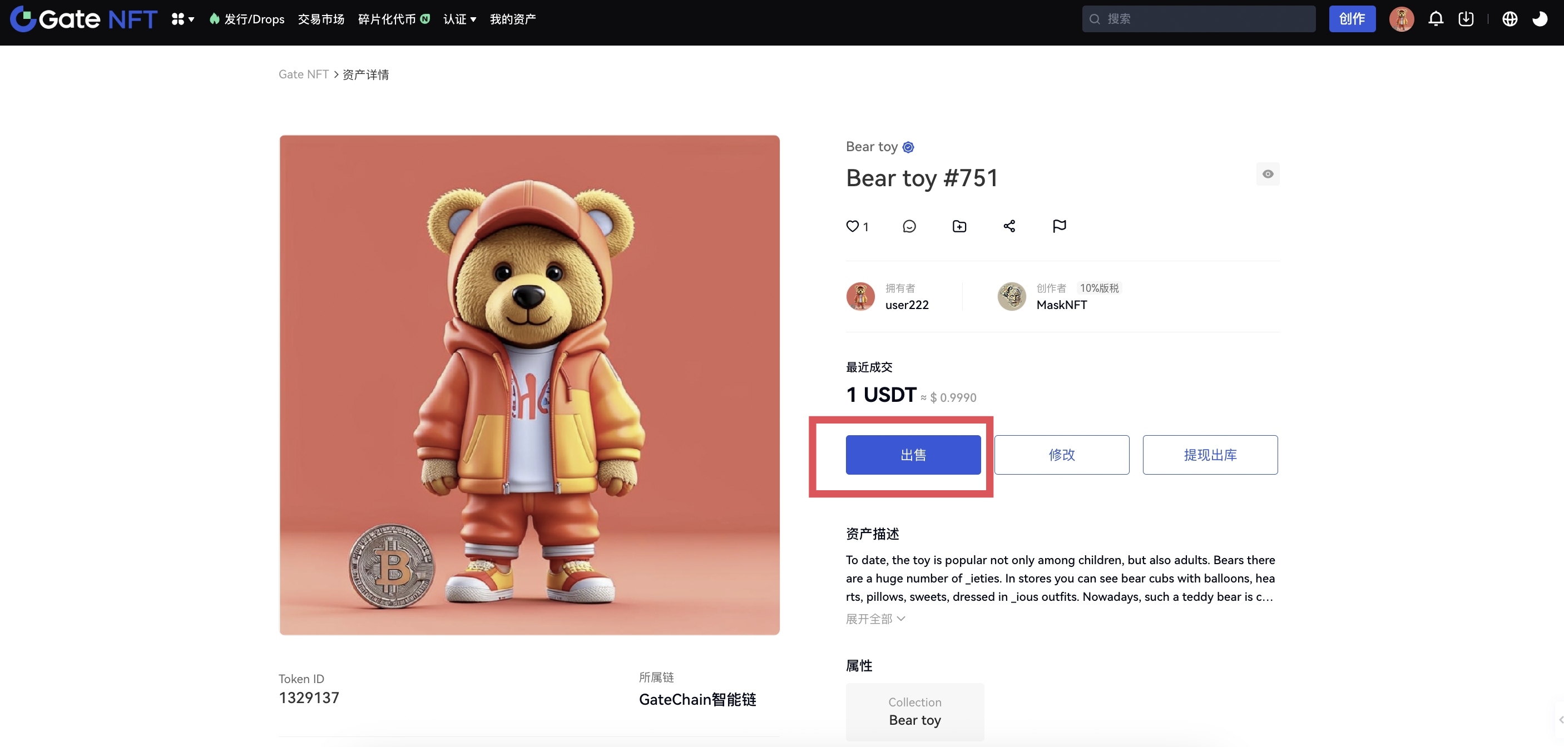The height and width of the screenshot is (747, 1564).
Task: Open the MaskNFT creator profile
Action: click(x=1061, y=305)
